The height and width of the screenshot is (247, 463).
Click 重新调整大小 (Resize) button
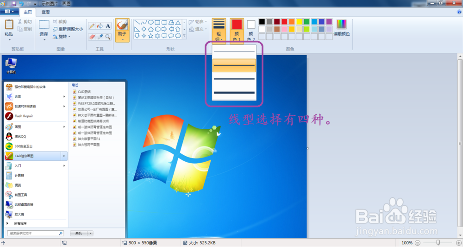68,29
